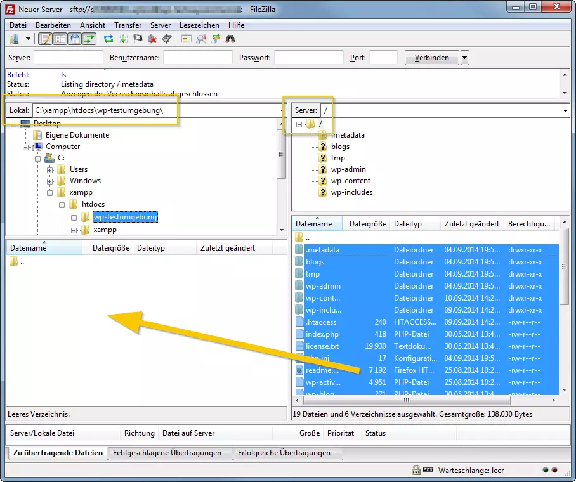Sort local list by Dateityp column
This screenshot has height=482, width=576.
click(164, 248)
